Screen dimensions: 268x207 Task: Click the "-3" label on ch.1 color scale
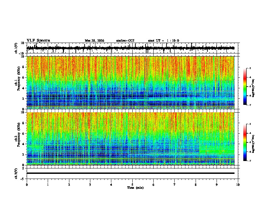coord(249,68)
